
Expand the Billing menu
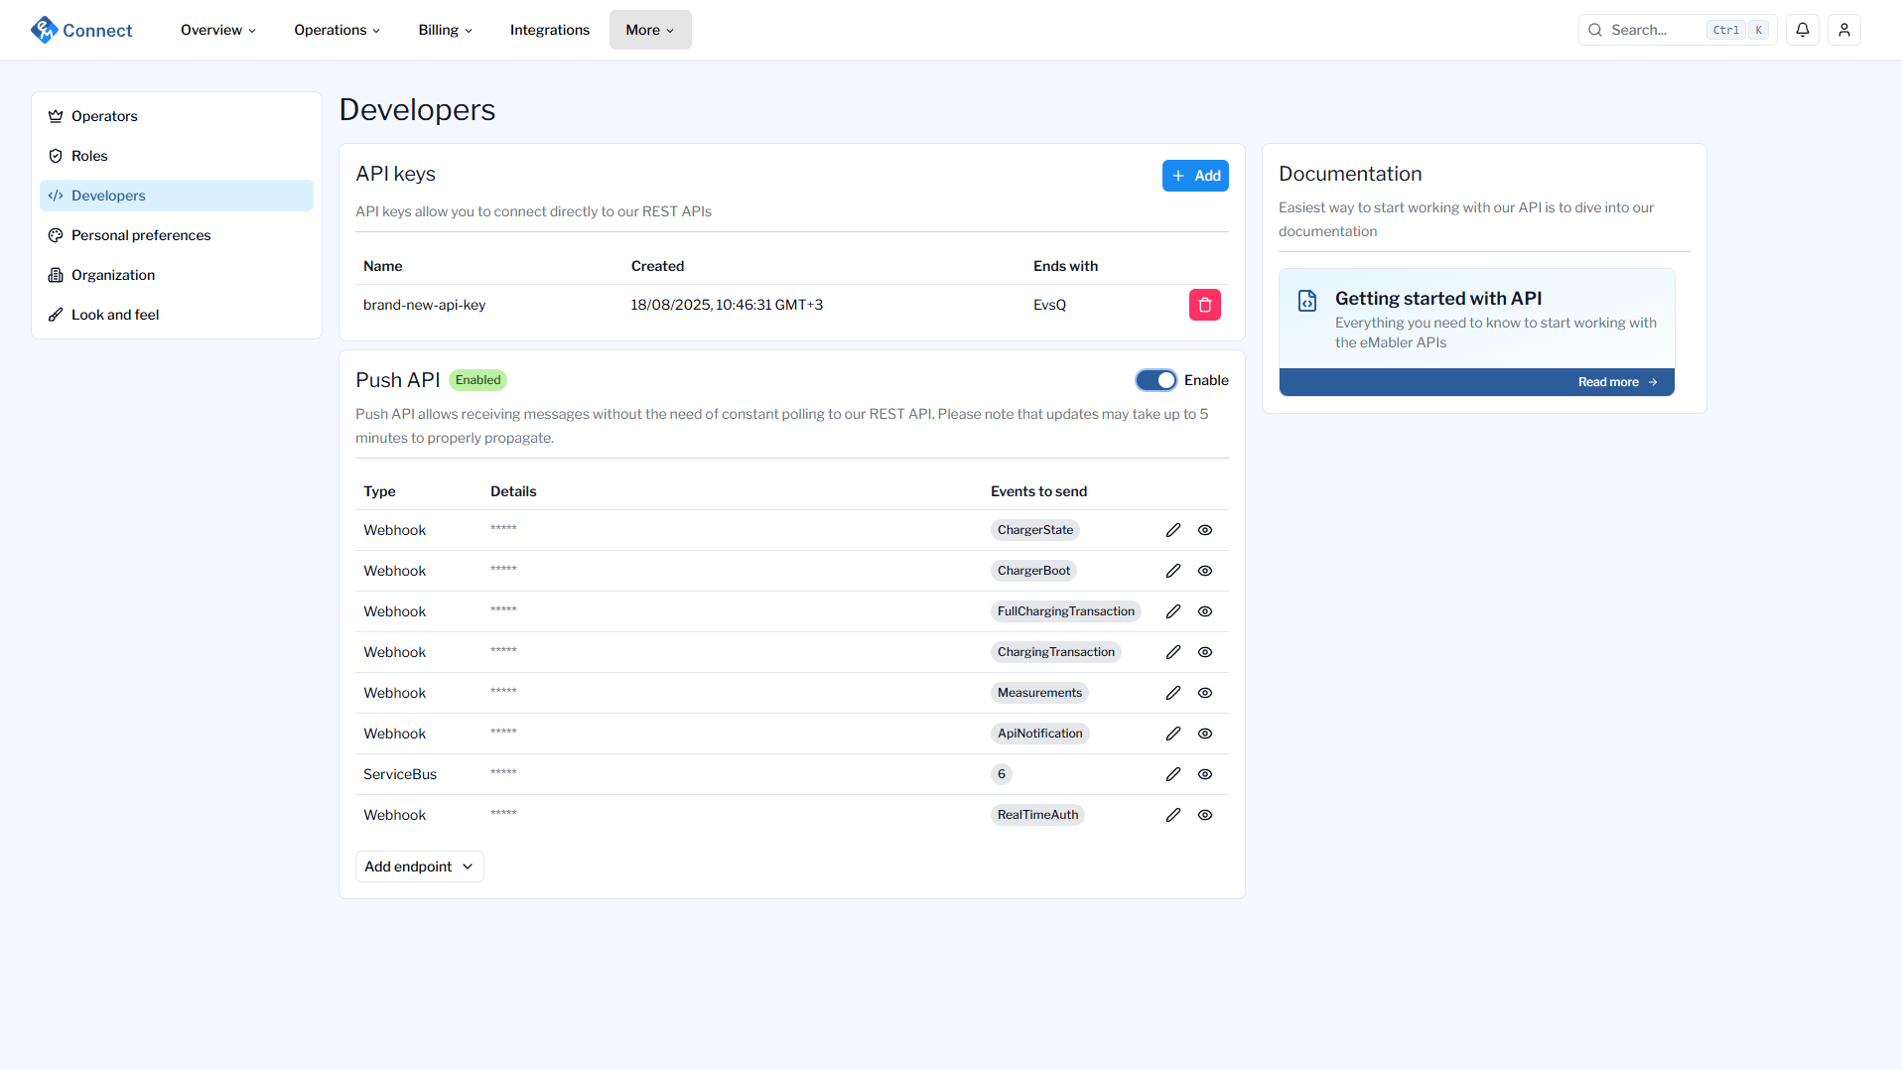tap(445, 30)
